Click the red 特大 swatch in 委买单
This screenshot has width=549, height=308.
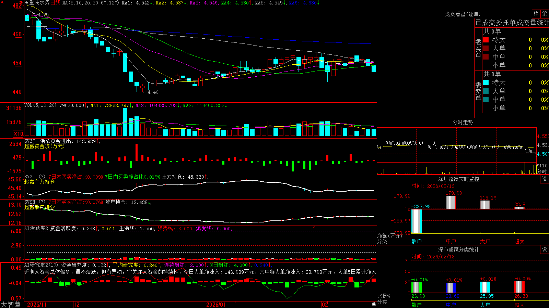point(486,40)
